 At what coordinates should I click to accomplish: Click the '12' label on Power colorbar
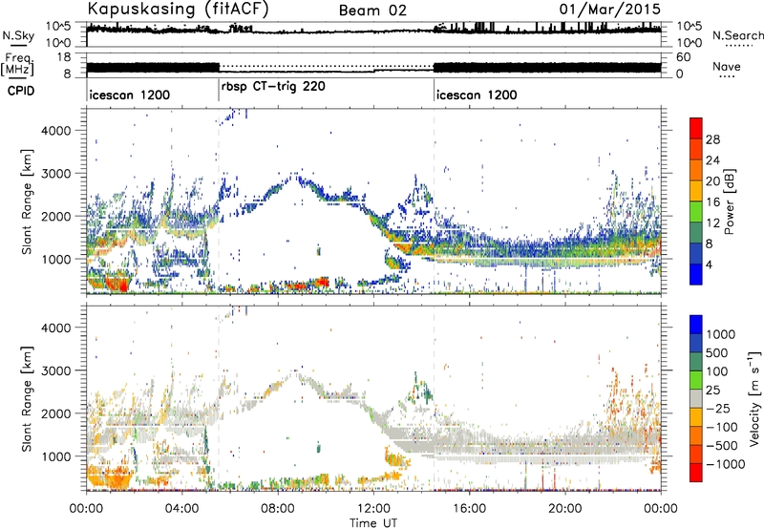pos(712,223)
